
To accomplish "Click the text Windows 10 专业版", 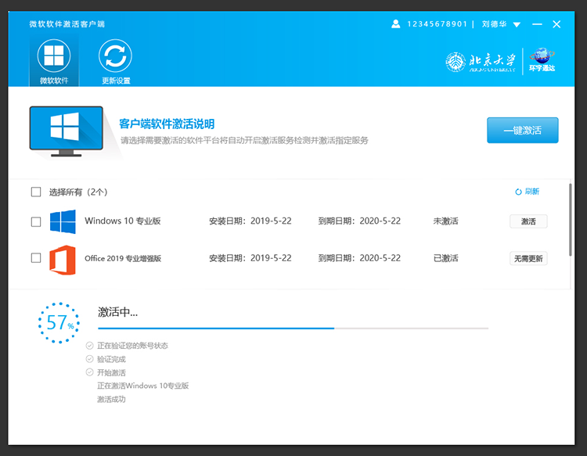I will tap(122, 221).
